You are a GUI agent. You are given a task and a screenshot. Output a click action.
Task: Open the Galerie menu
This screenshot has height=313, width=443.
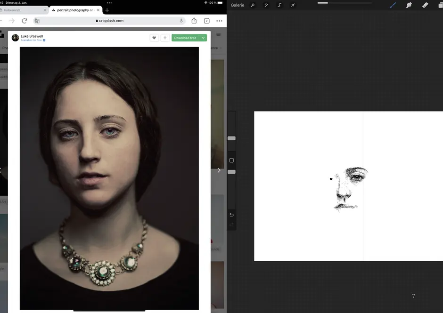pyautogui.click(x=238, y=5)
